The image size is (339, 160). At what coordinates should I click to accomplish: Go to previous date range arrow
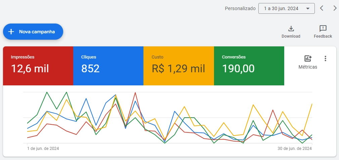322,8
